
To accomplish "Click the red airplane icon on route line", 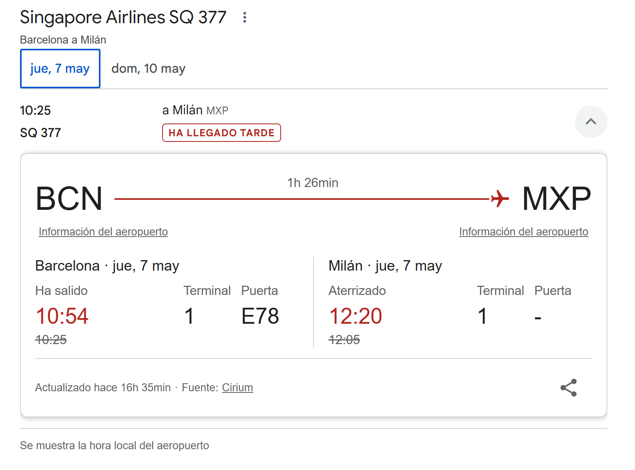I will click(500, 199).
